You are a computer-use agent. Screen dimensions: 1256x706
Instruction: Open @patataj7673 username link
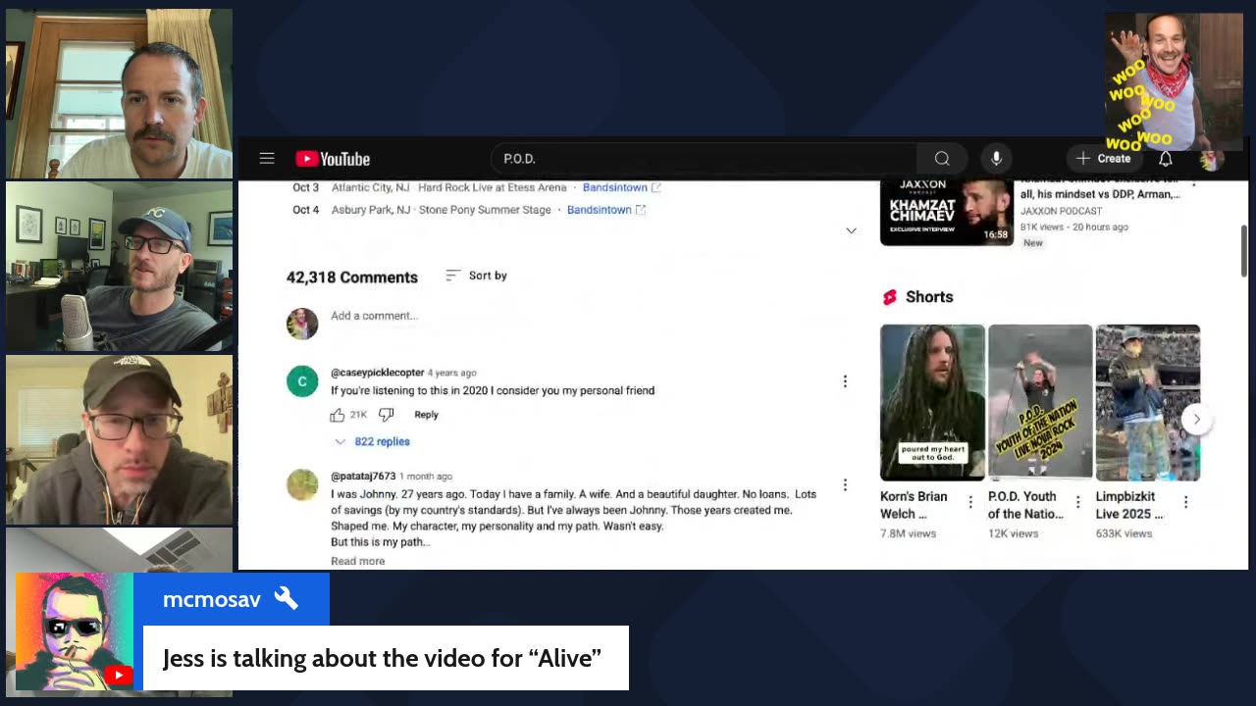coord(363,477)
